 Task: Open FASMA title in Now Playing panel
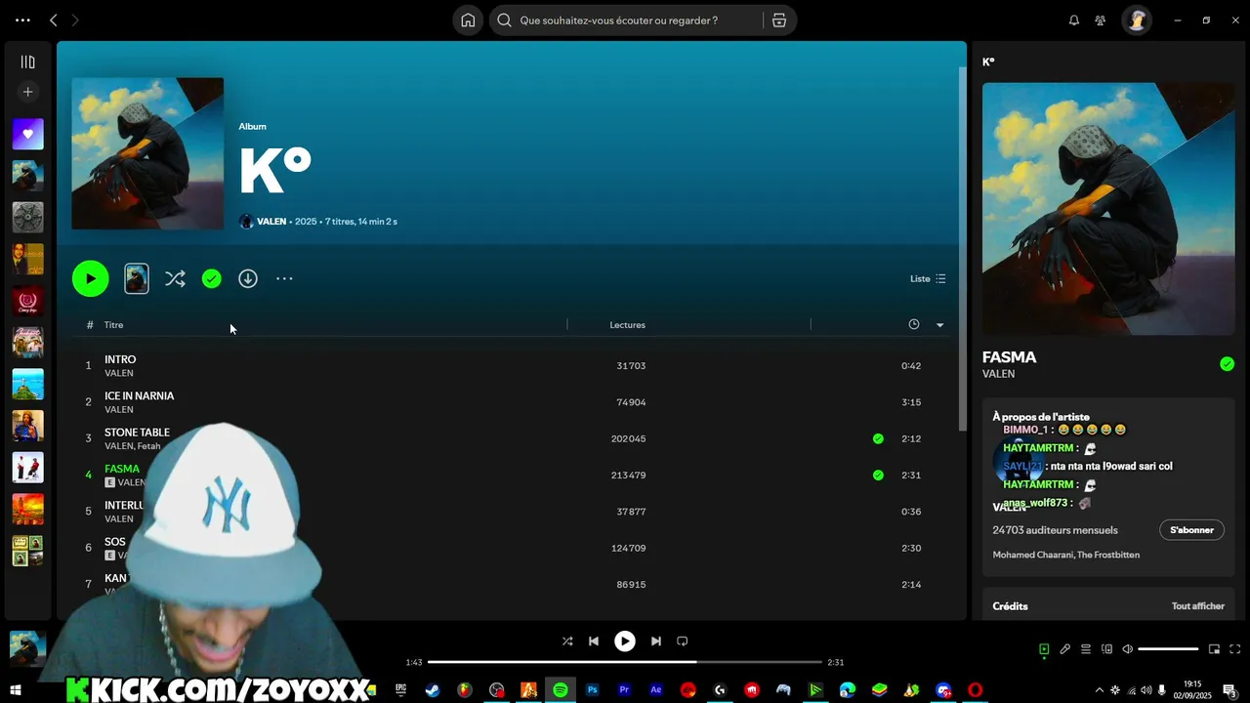1009,357
